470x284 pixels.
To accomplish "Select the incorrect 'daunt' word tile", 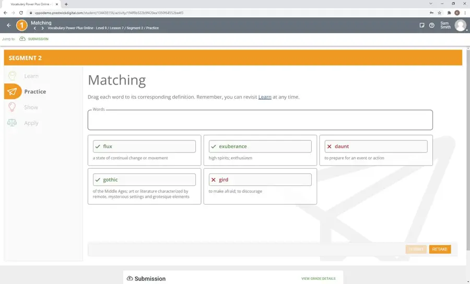I will pos(375,147).
